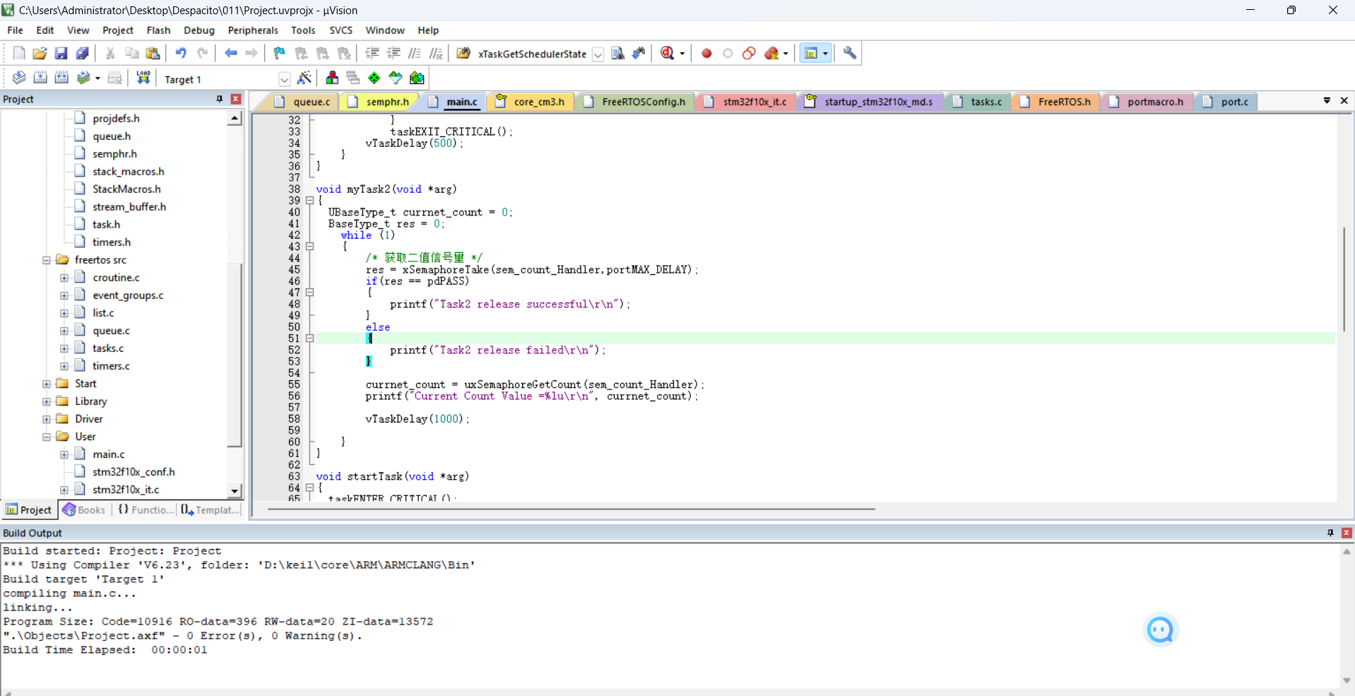Open Manage Project Items with the colored blocks icon
The height and width of the screenshot is (696, 1355).
(x=332, y=78)
